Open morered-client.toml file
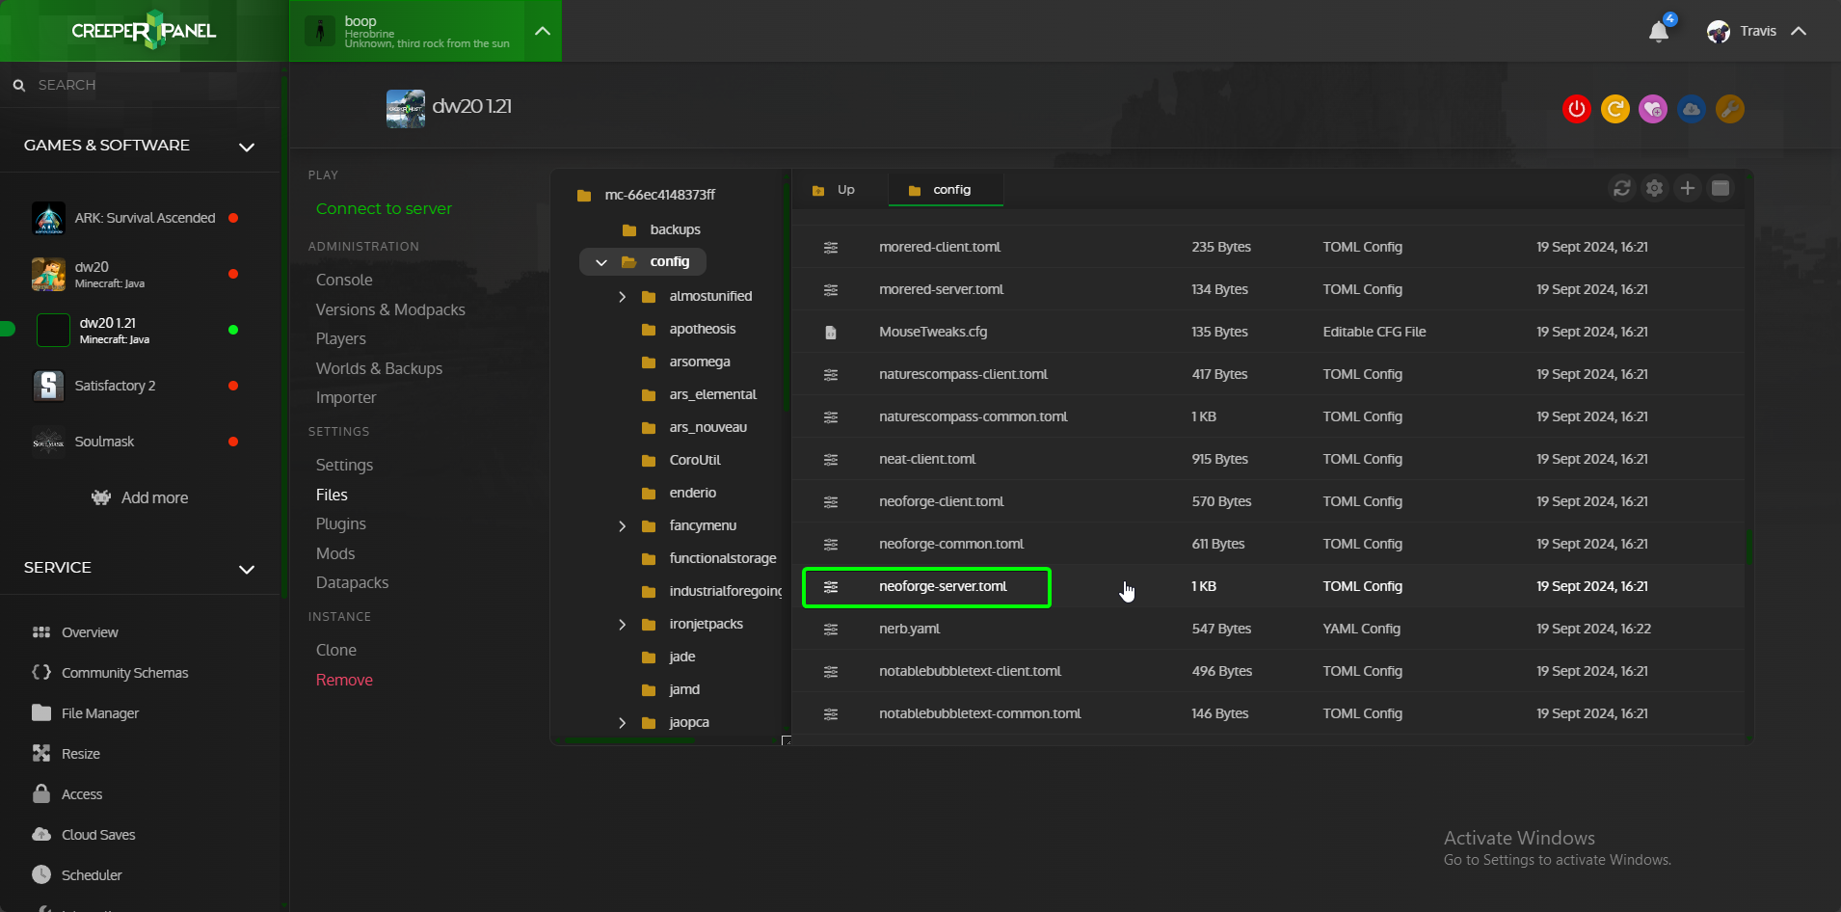Image resolution: width=1841 pixels, height=912 pixels. (x=940, y=247)
